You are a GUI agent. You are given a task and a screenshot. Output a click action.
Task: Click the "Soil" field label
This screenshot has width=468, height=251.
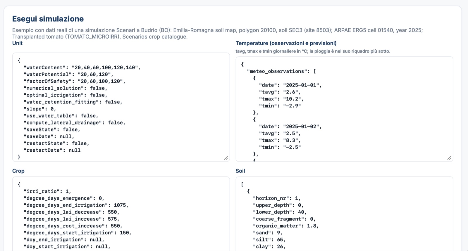pyautogui.click(x=240, y=171)
